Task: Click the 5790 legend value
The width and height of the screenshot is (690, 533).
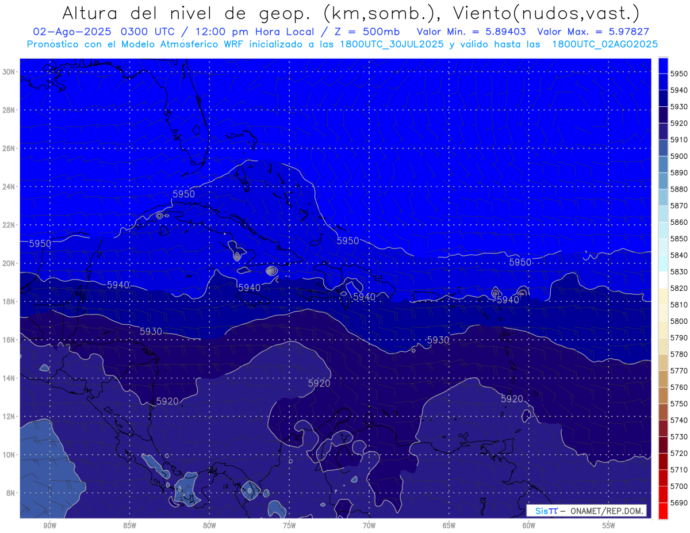Action: [x=678, y=338]
